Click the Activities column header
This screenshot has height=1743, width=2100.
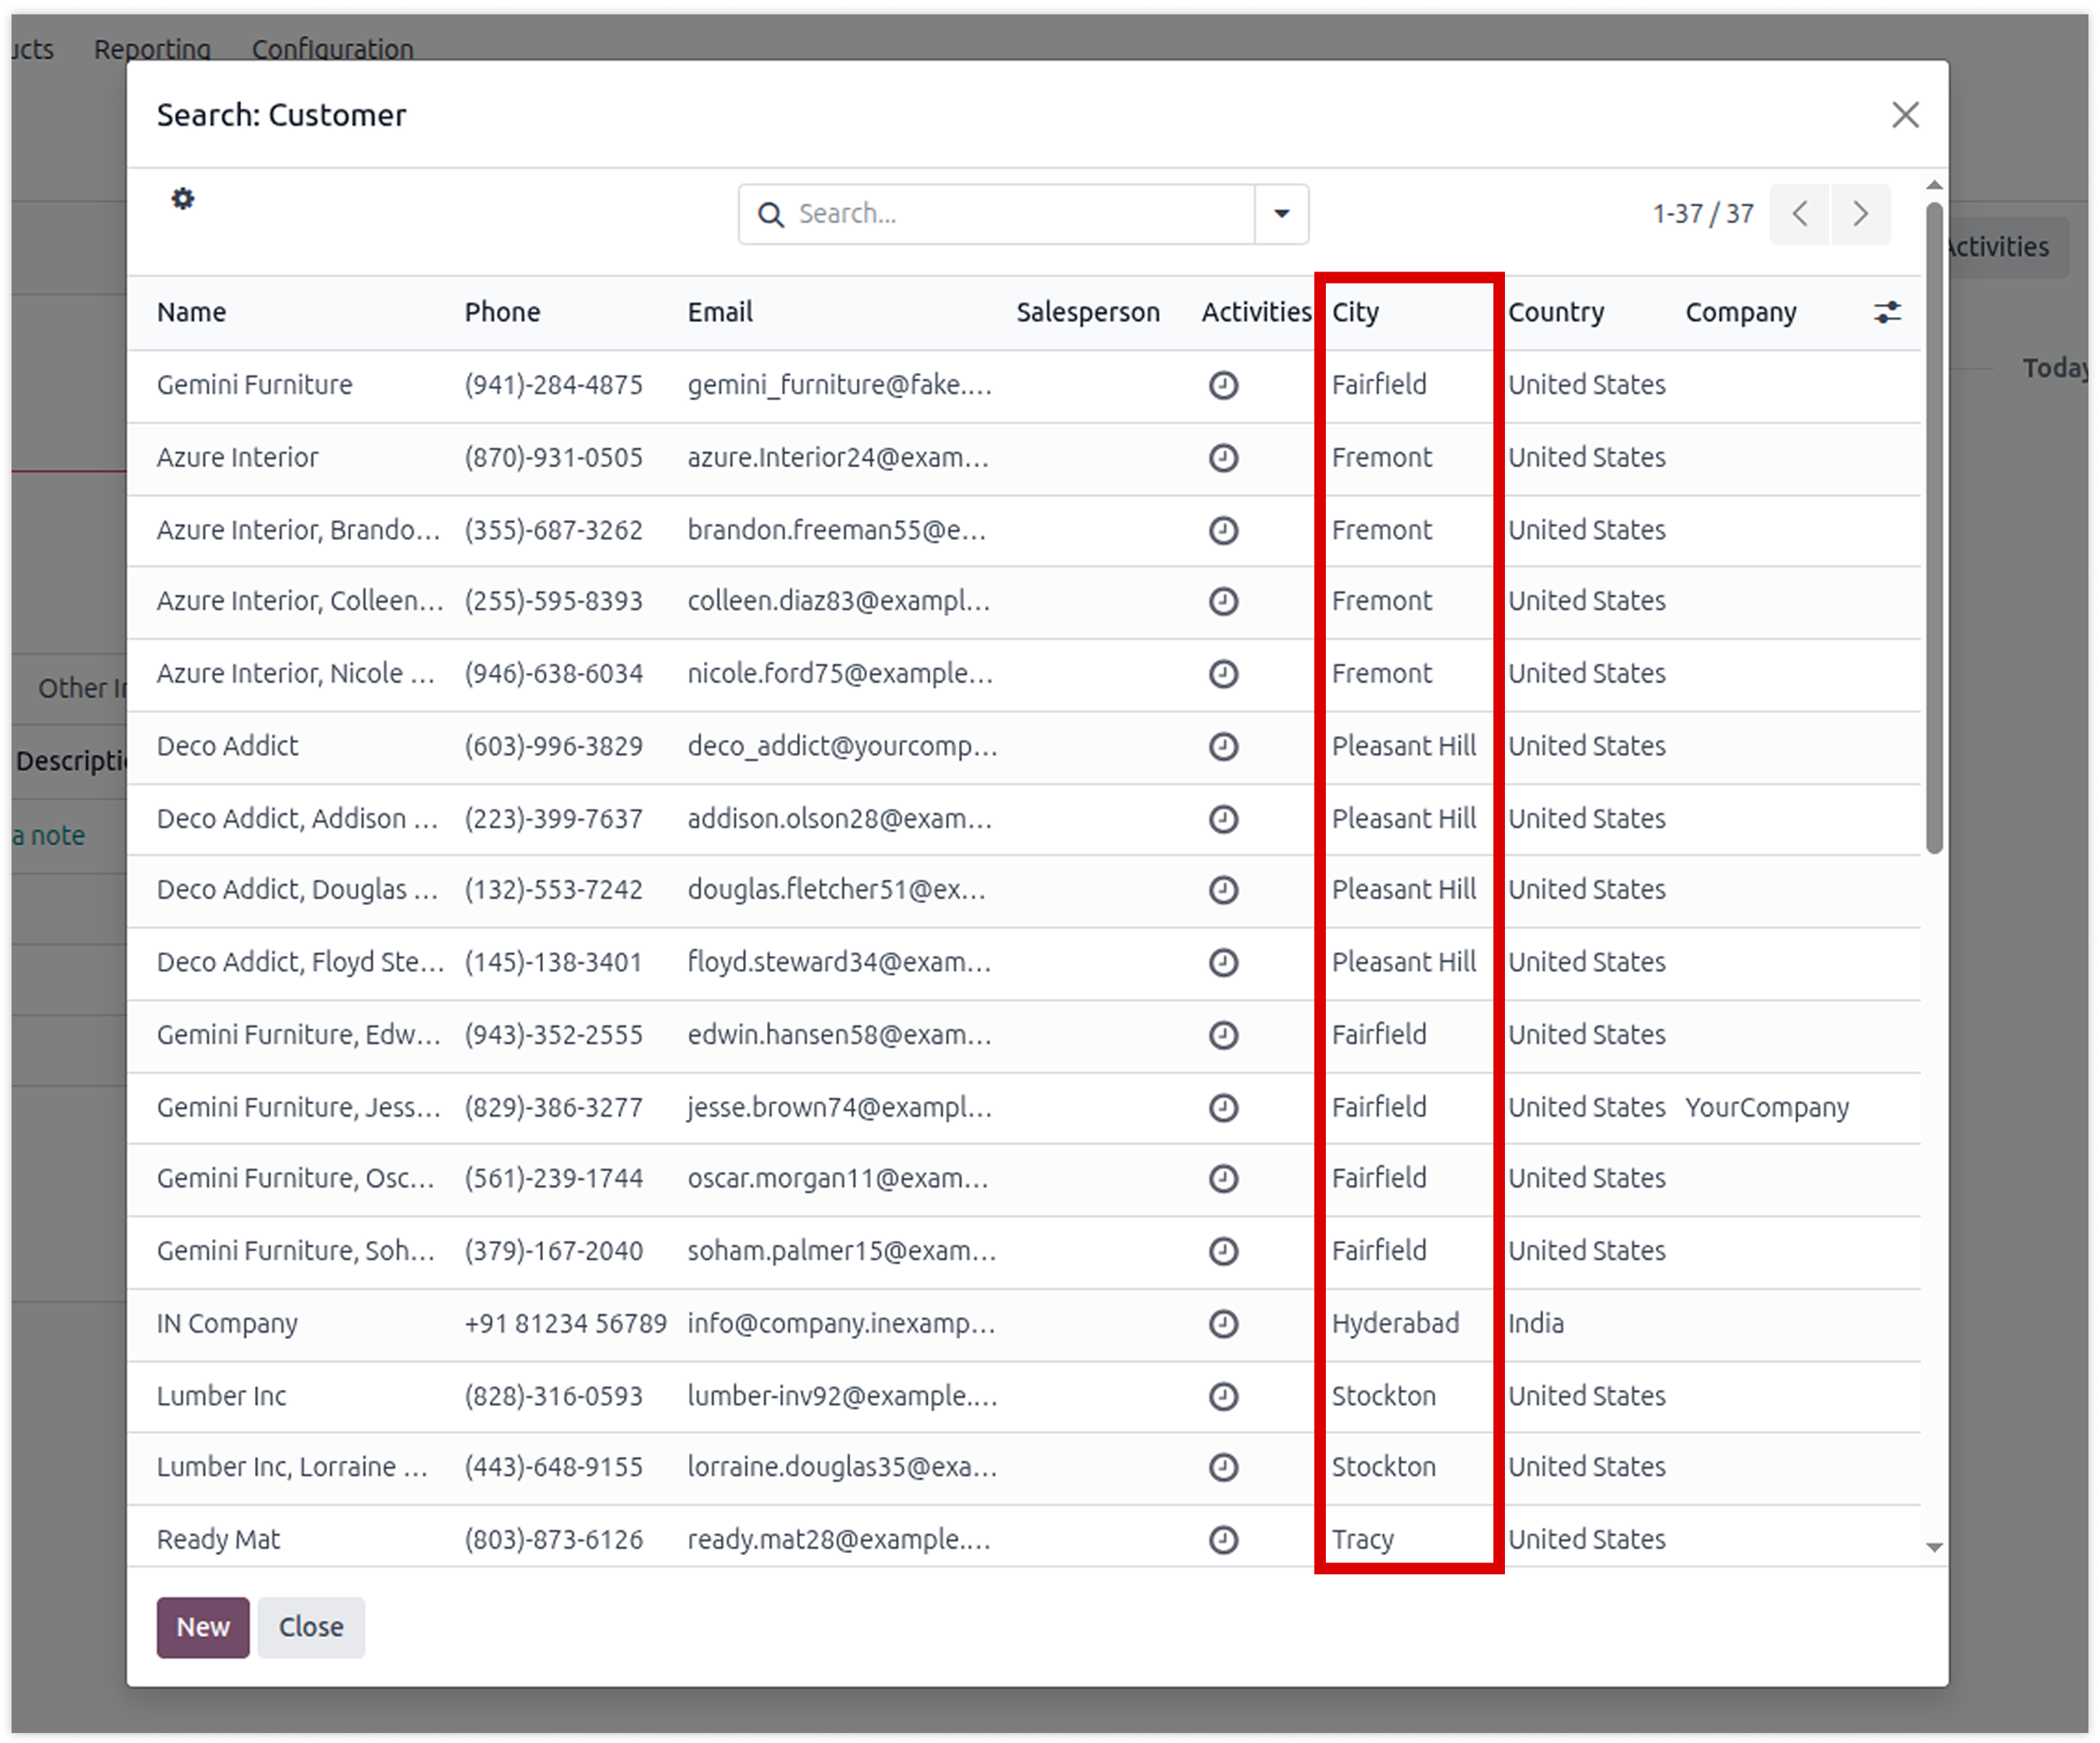coord(1256,312)
